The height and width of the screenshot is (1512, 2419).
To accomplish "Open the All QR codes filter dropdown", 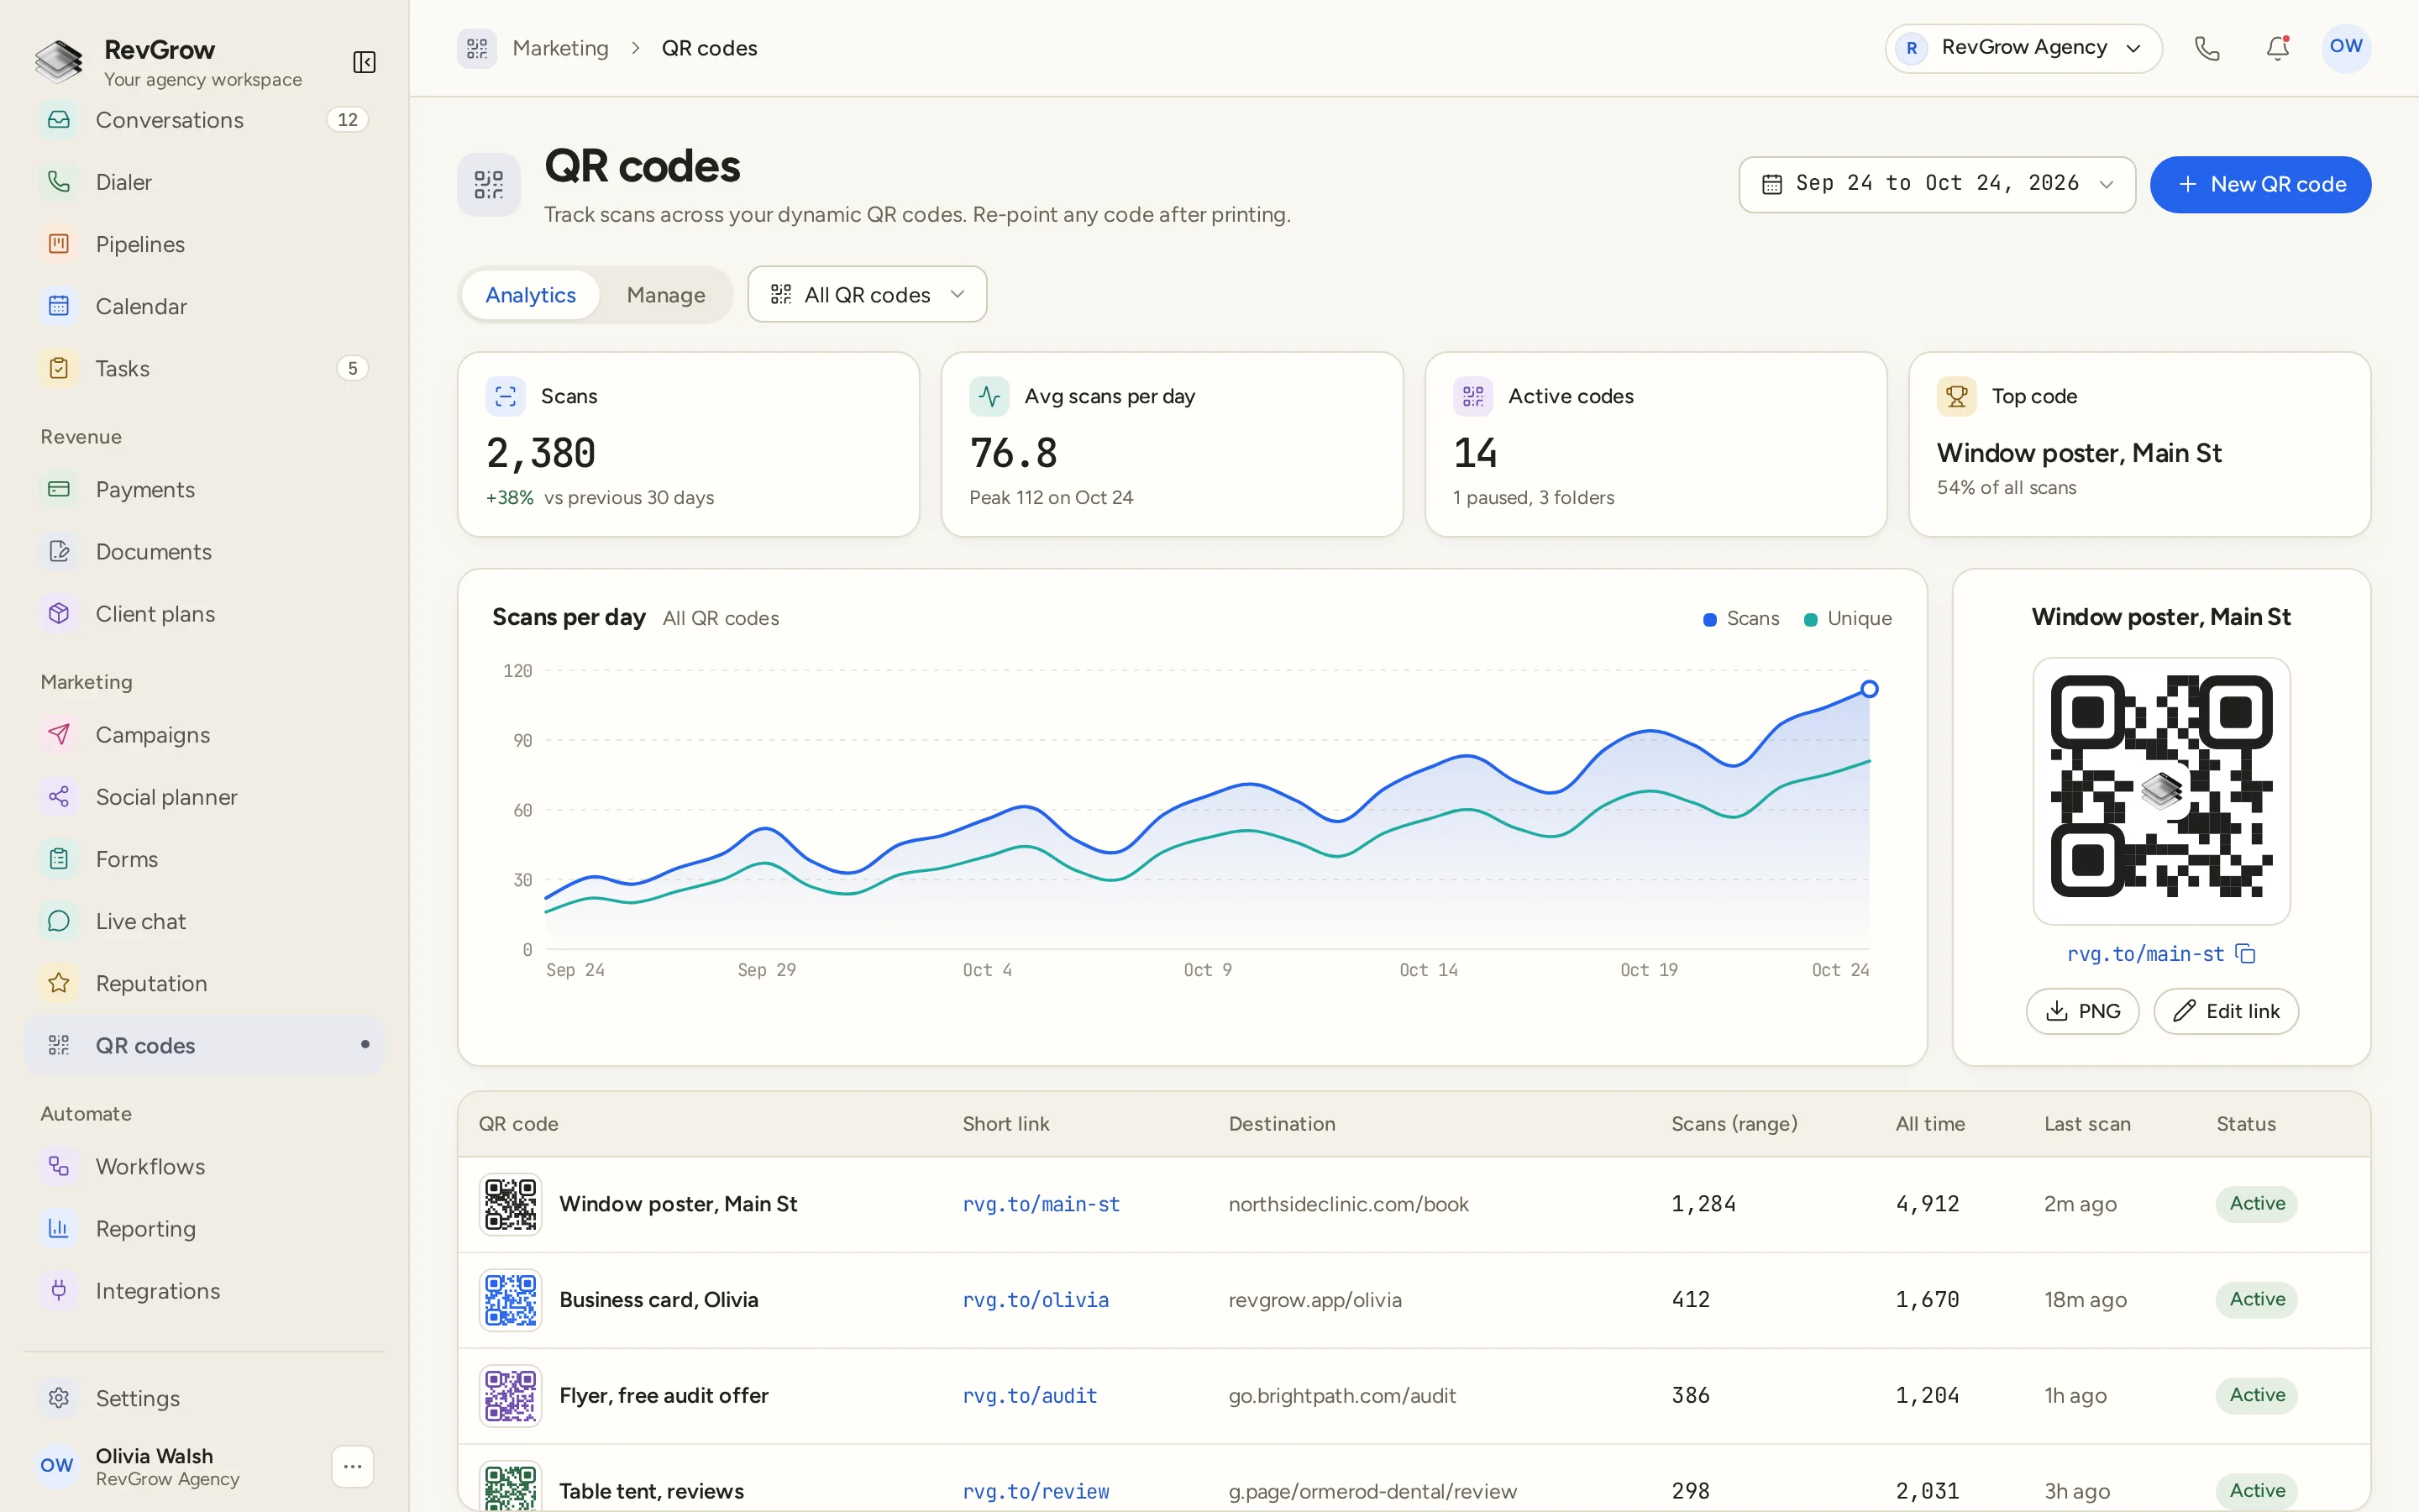I will [x=867, y=294].
